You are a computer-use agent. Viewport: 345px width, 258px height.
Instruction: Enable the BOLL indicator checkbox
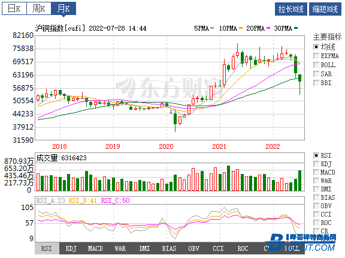pyautogui.click(x=316, y=65)
